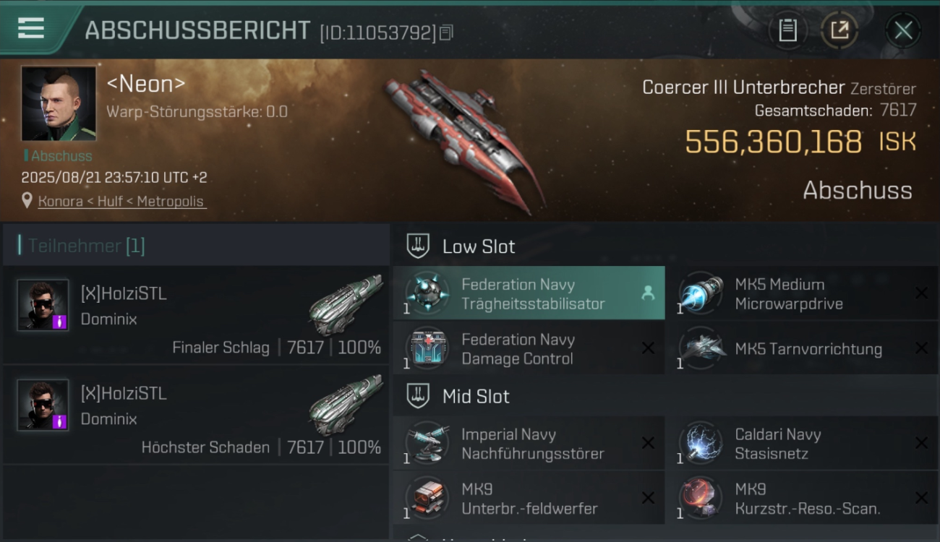The width and height of the screenshot is (940, 542).
Task: Select the Caldari Navy Stasisnetz icon
Action: [700, 444]
